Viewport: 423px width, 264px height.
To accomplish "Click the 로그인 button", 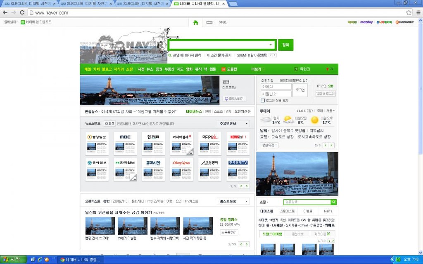I will (300, 90).
